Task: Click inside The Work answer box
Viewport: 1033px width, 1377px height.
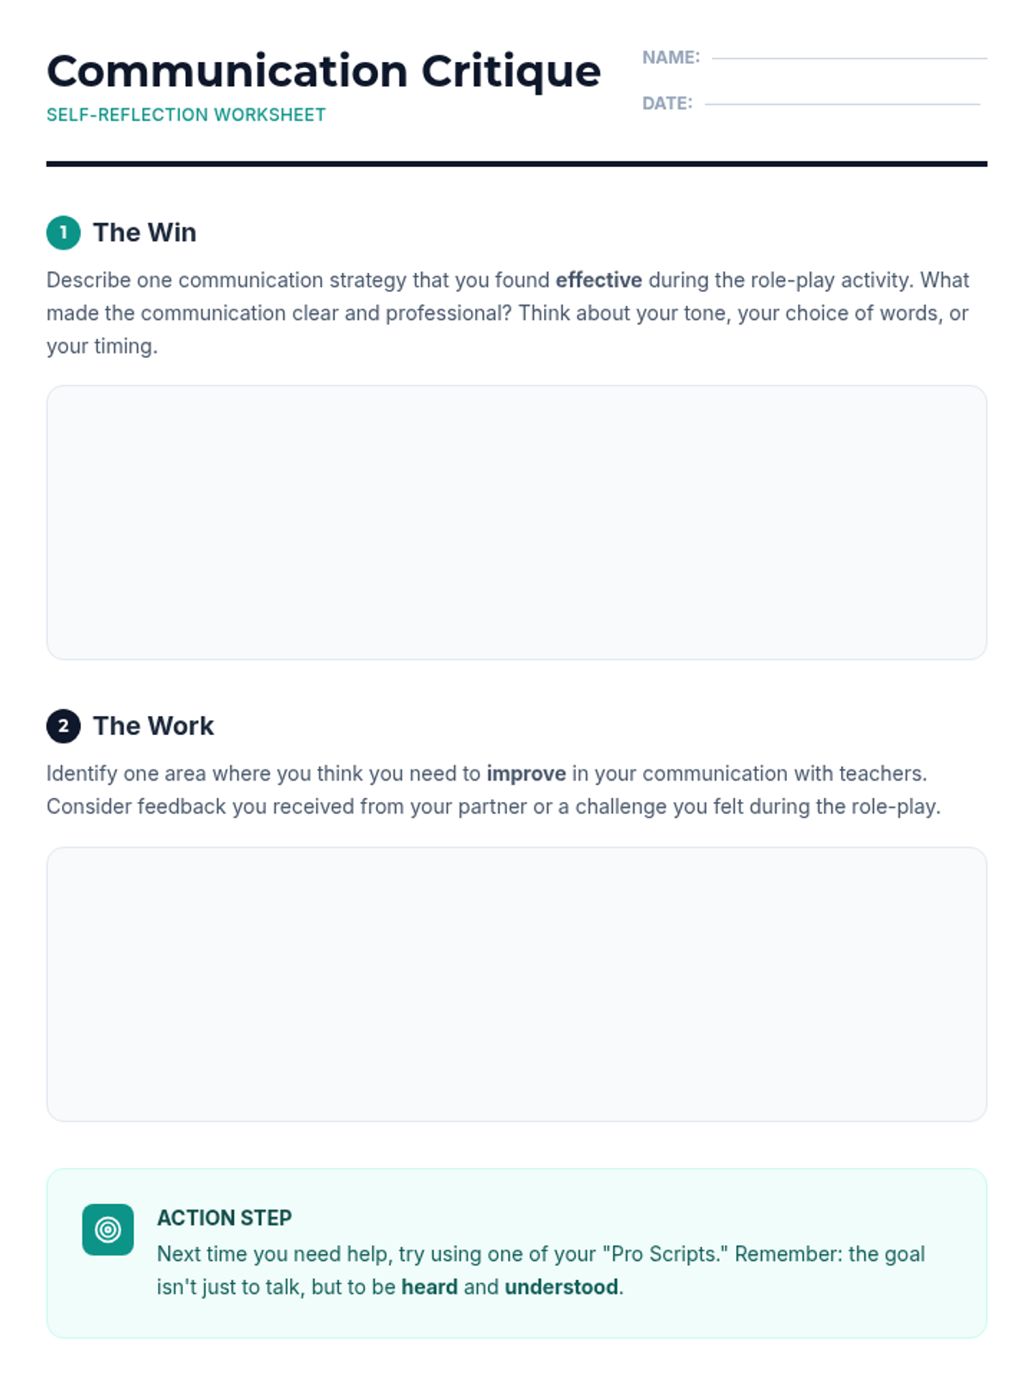Action: 516,984
